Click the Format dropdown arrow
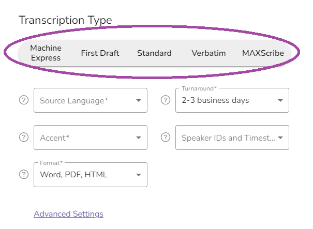 (139, 175)
